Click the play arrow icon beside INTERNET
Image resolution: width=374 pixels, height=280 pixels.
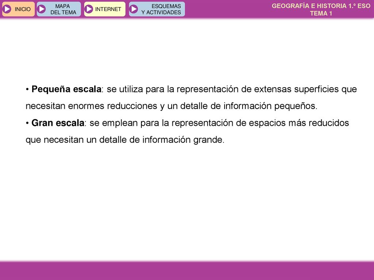pos(89,9)
